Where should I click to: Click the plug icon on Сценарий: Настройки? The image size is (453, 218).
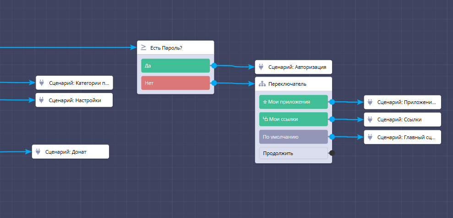42,100
